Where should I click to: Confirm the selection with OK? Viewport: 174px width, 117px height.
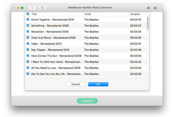click(x=98, y=84)
